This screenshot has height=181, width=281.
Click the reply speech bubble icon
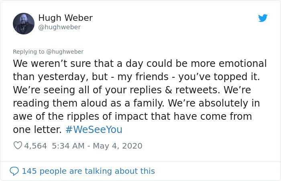[x=14, y=171]
